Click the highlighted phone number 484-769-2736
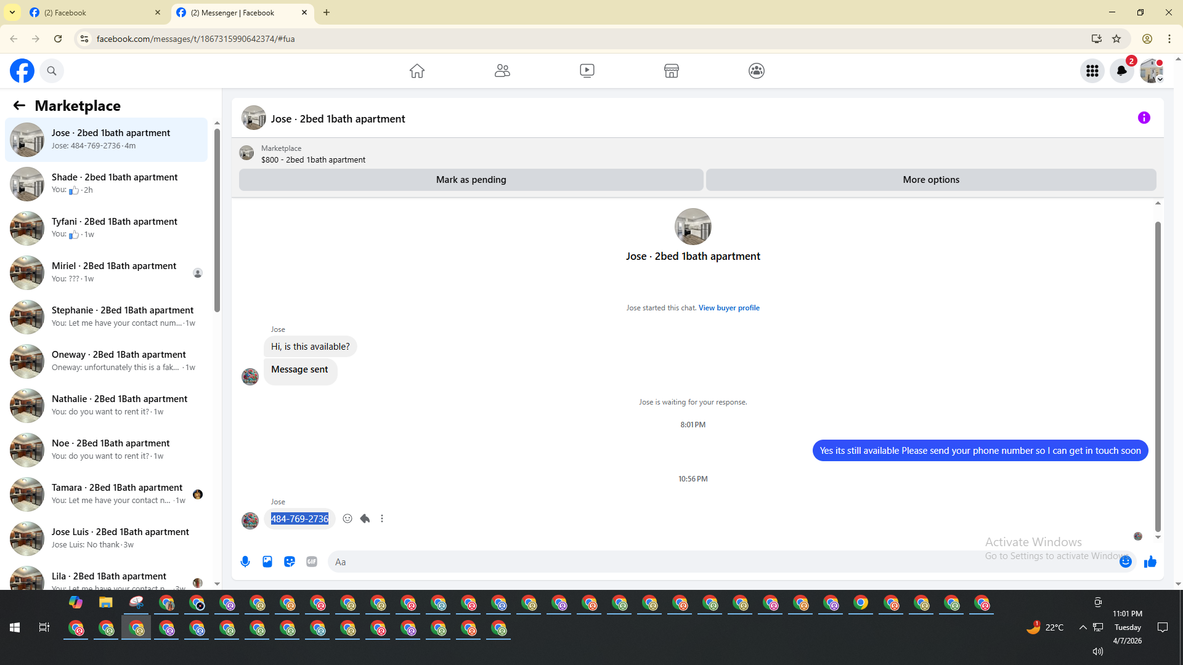 (x=299, y=519)
